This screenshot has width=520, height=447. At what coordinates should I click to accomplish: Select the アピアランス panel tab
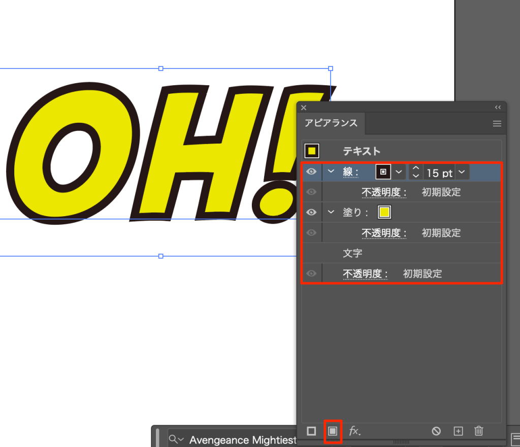pos(331,123)
